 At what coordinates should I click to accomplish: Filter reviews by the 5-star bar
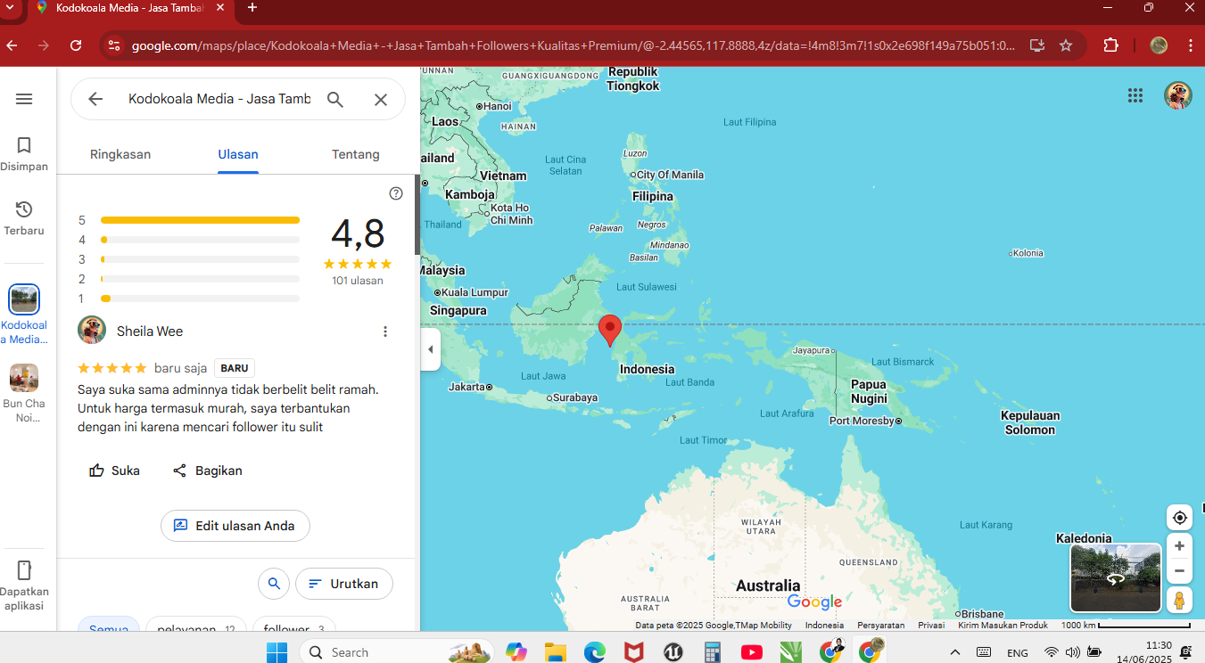[189, 220]
